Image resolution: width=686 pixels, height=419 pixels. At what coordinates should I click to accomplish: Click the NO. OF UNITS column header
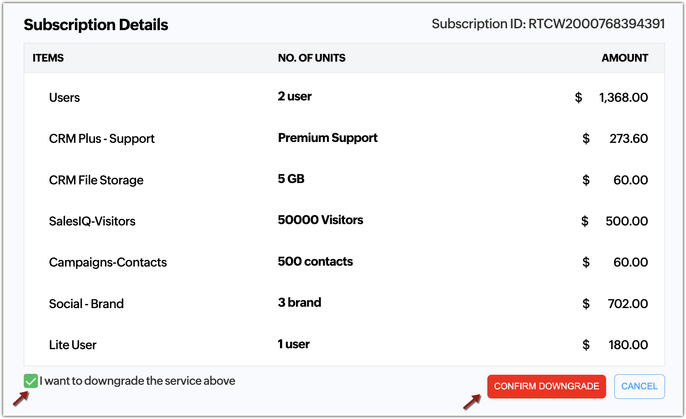point(311,58)
